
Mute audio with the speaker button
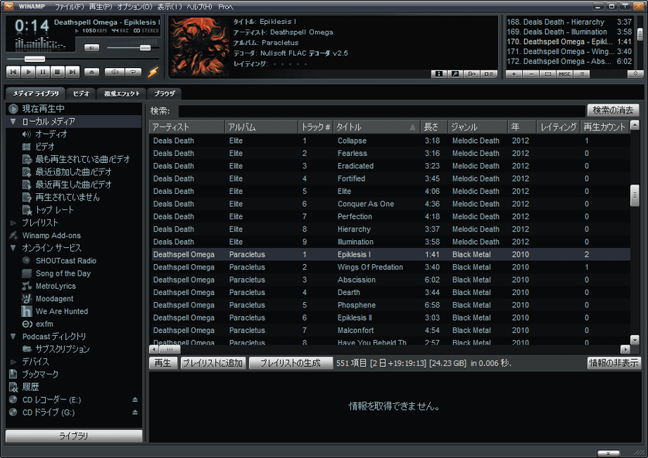(x=91, y=47)
